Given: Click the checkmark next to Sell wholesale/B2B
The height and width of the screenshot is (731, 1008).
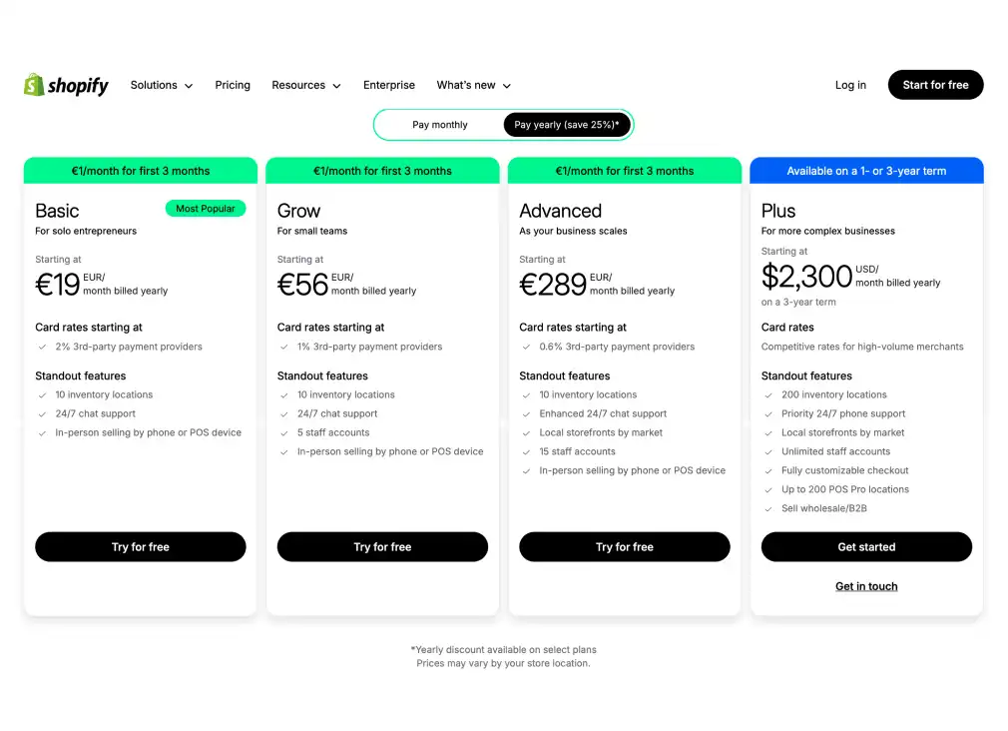Looking at the screenshot, I should pyautogui.click(x=769, y=508).
